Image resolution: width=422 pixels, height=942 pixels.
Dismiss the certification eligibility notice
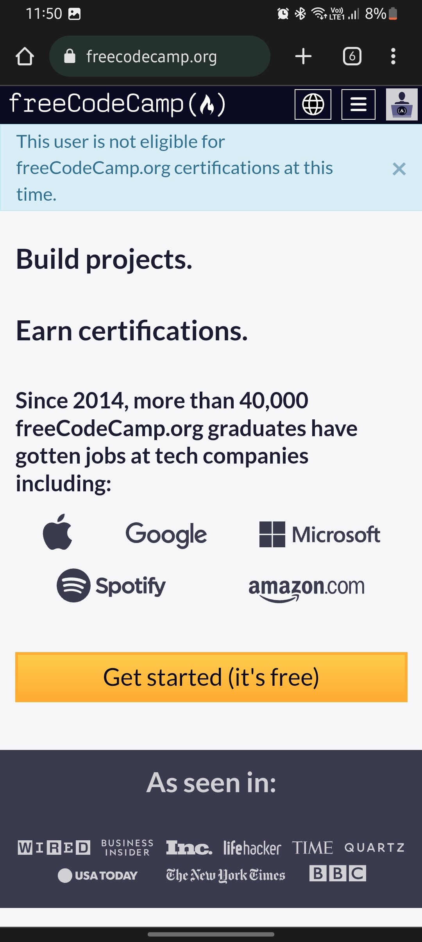pos(399,169)
